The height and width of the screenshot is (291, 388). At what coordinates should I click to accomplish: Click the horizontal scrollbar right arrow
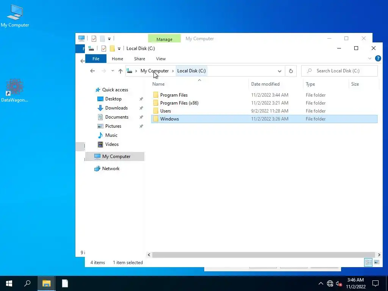[x=379, y=255]
